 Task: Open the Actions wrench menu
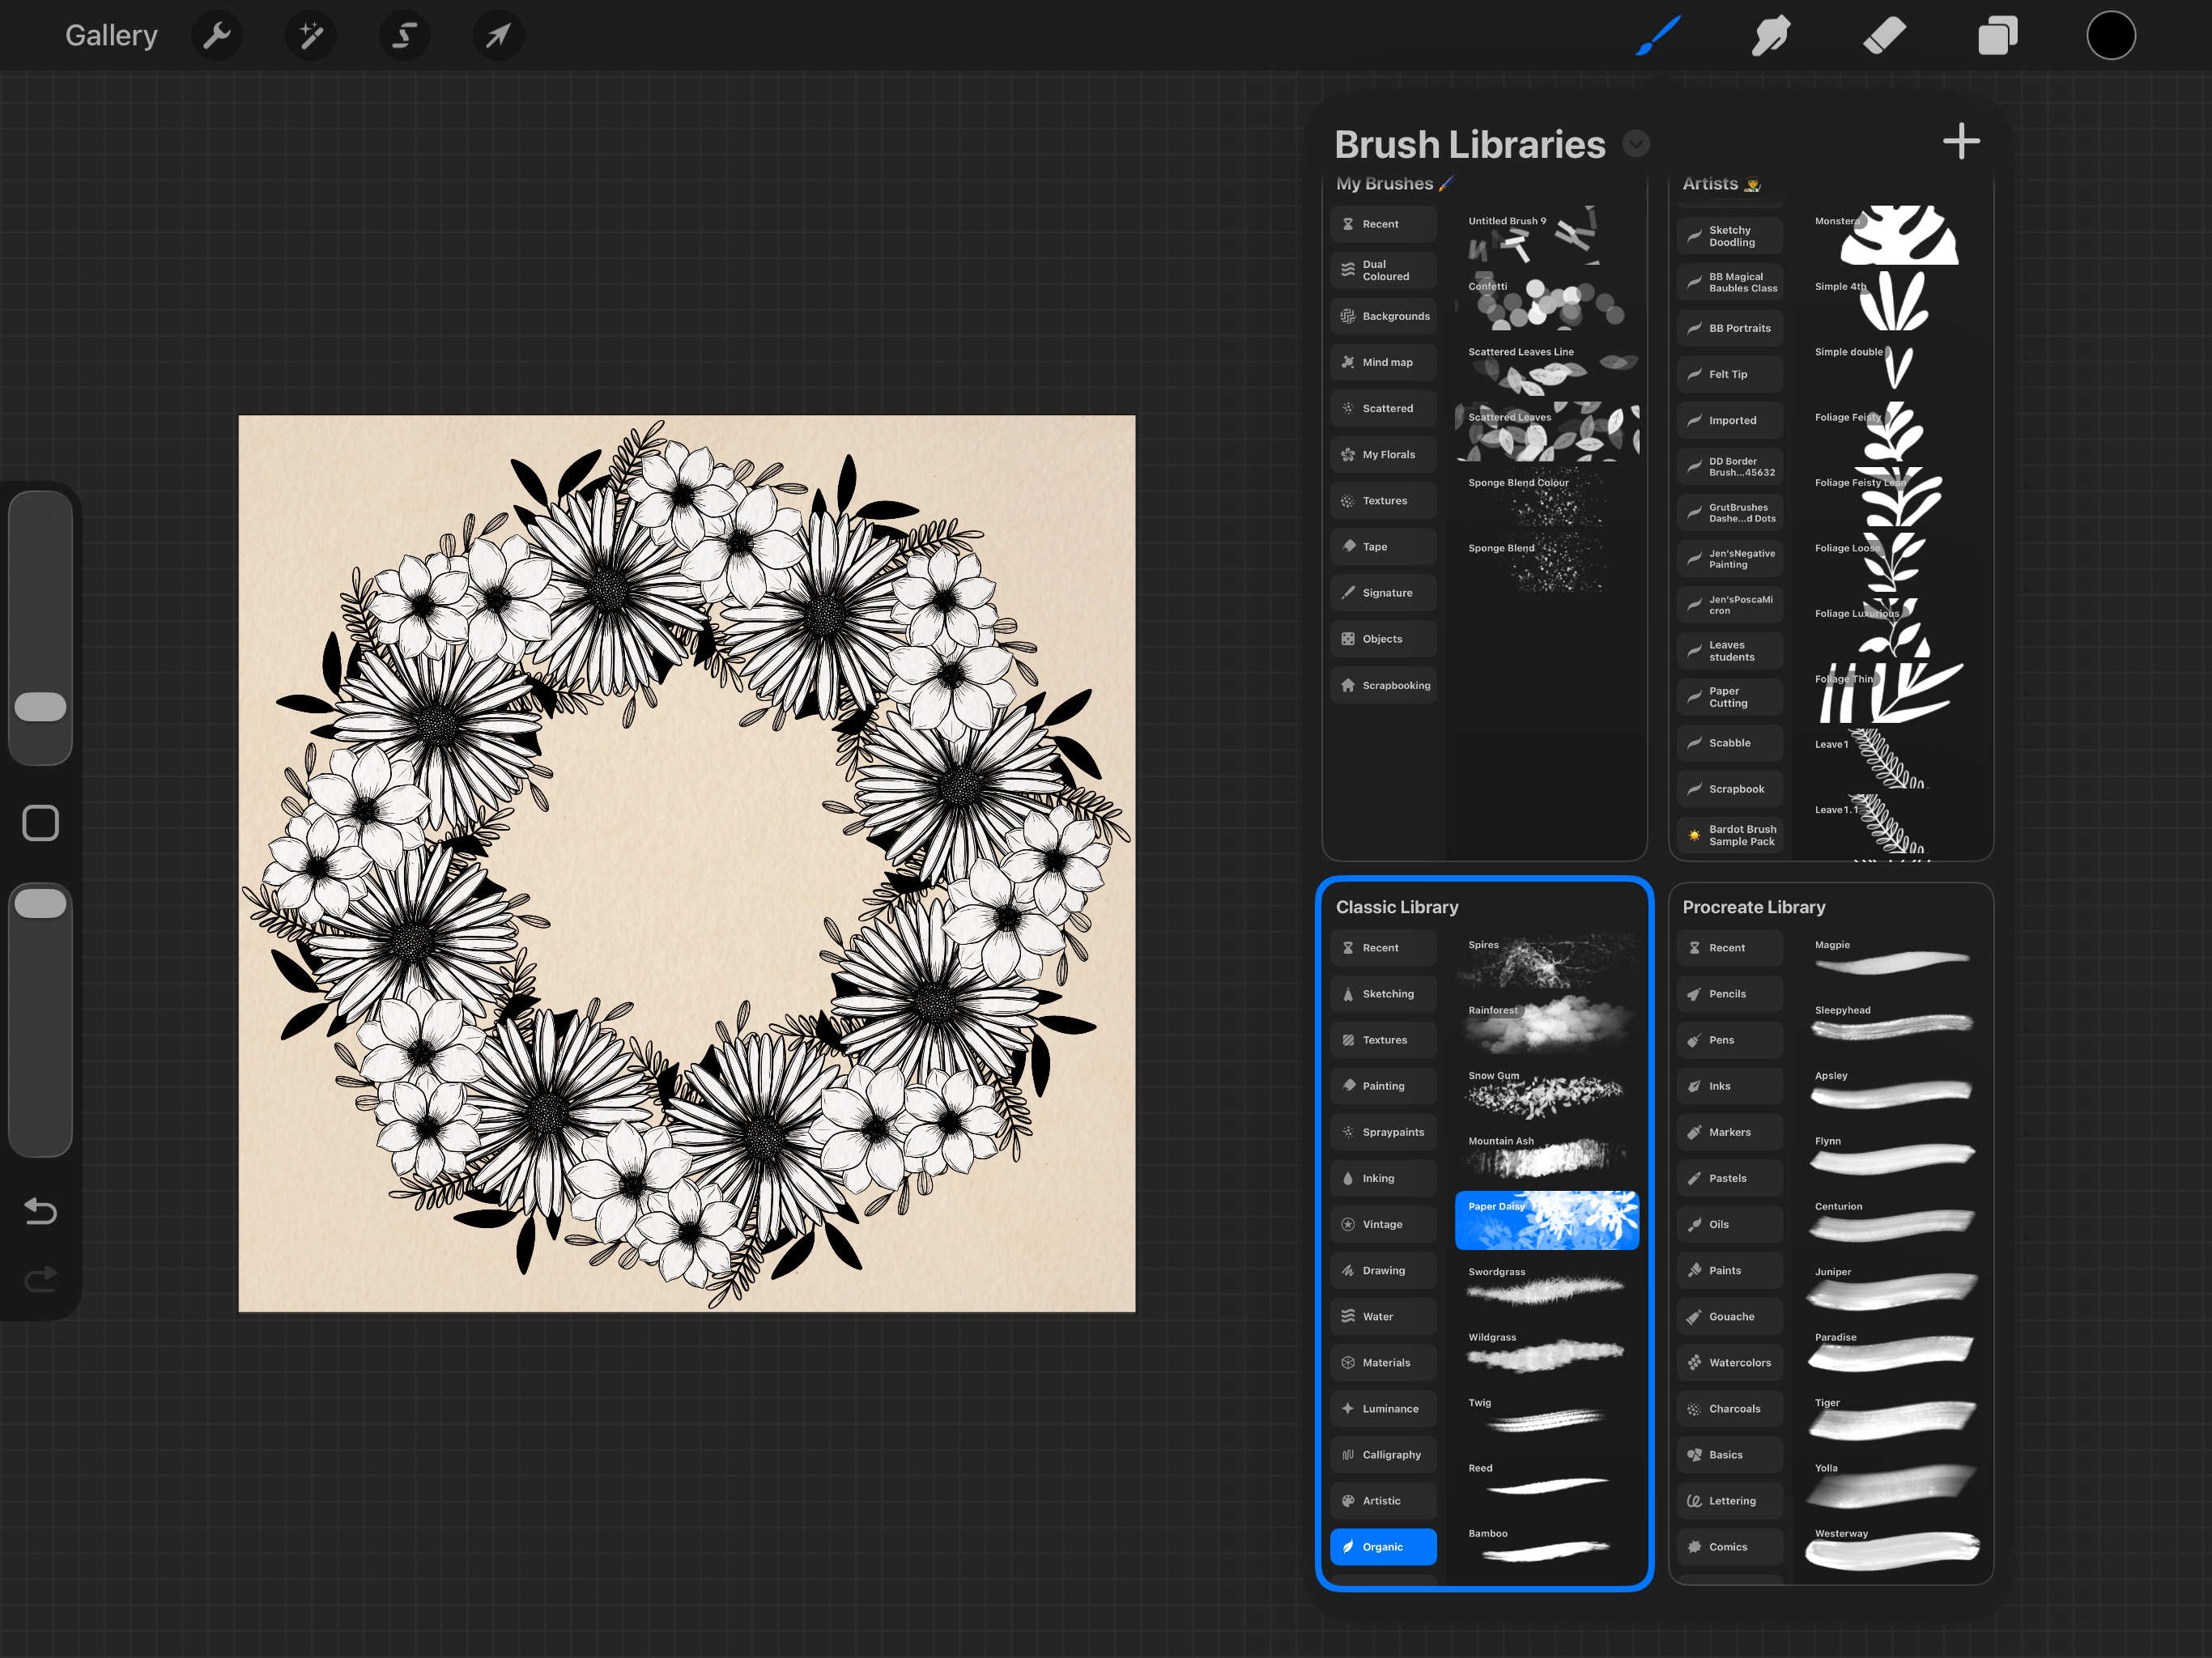(x=216, y=36)
